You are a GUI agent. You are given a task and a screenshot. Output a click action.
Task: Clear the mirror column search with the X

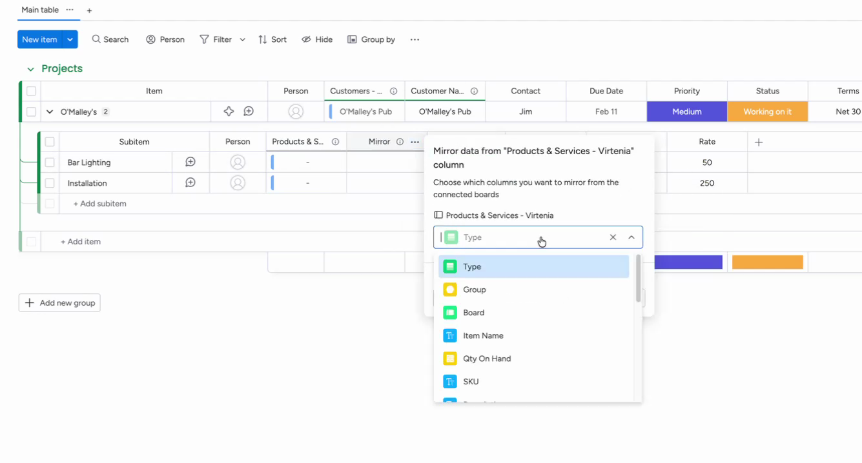pyautogui.click(x=612, y=237)
